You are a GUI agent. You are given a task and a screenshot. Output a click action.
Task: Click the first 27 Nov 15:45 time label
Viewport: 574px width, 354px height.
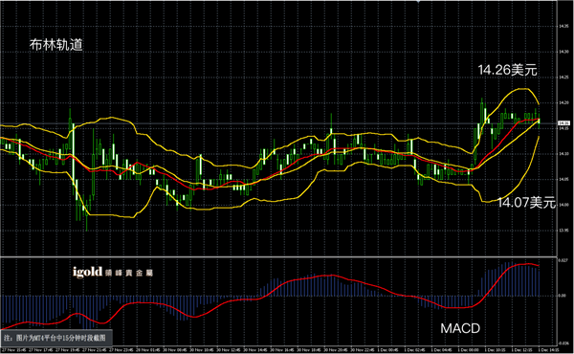click(x=13, y=350)
